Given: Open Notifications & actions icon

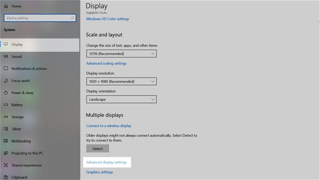Looking at the screenshot, I should coord(6,69).
